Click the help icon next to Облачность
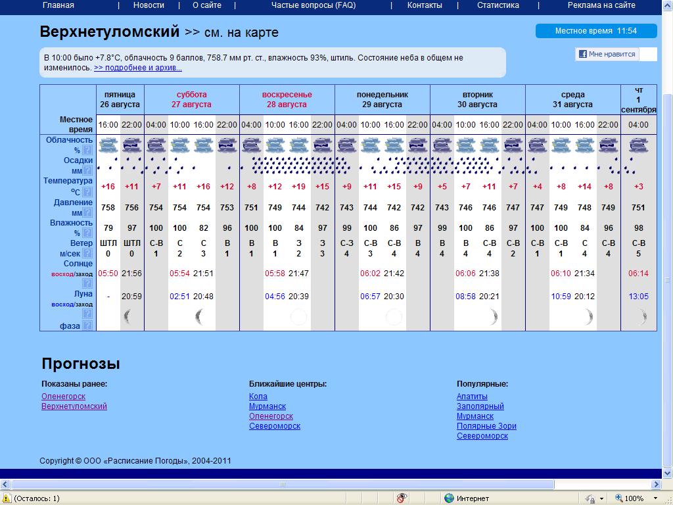The height and width of the screenshot is (505, 673). (x=87, y=151)
